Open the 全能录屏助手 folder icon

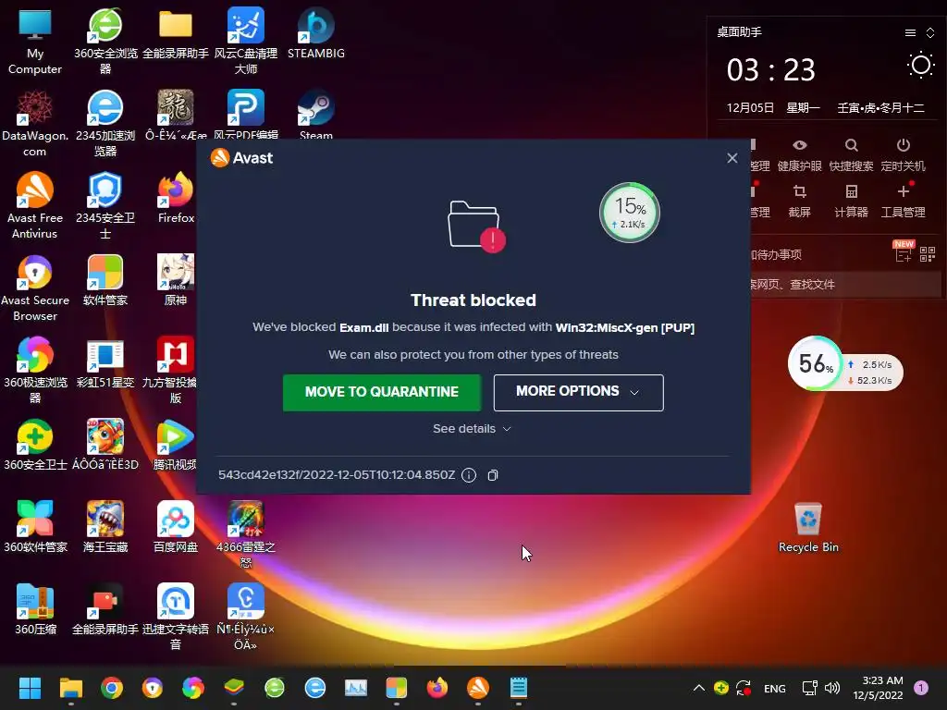click(x=176, y=33)
